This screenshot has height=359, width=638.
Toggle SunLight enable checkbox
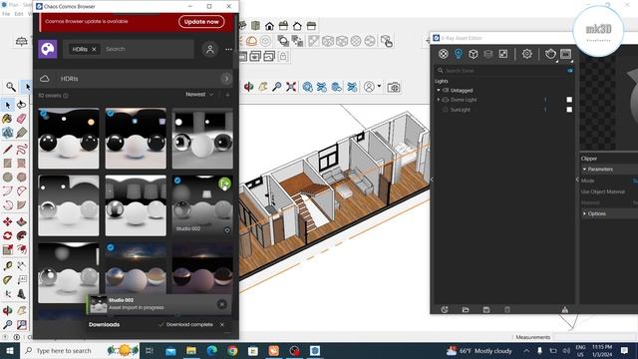click(569, 110)
